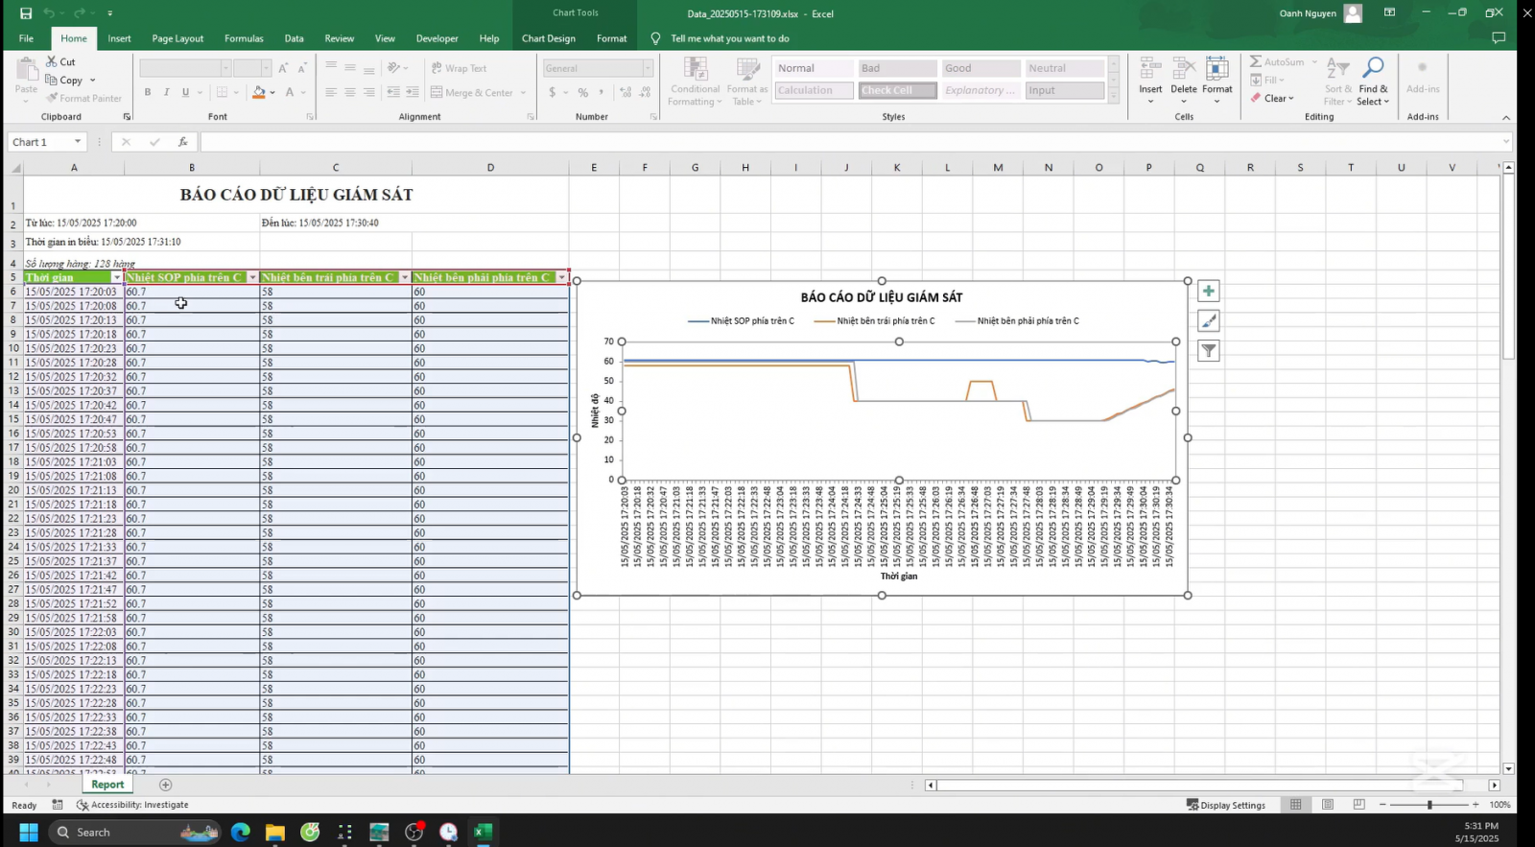Add a new sheet with plus icon

coord(165,785)
